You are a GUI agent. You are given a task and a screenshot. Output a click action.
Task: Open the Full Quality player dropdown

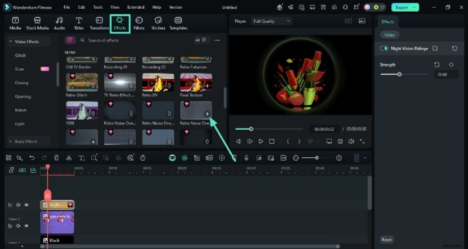tap(271, 21)
